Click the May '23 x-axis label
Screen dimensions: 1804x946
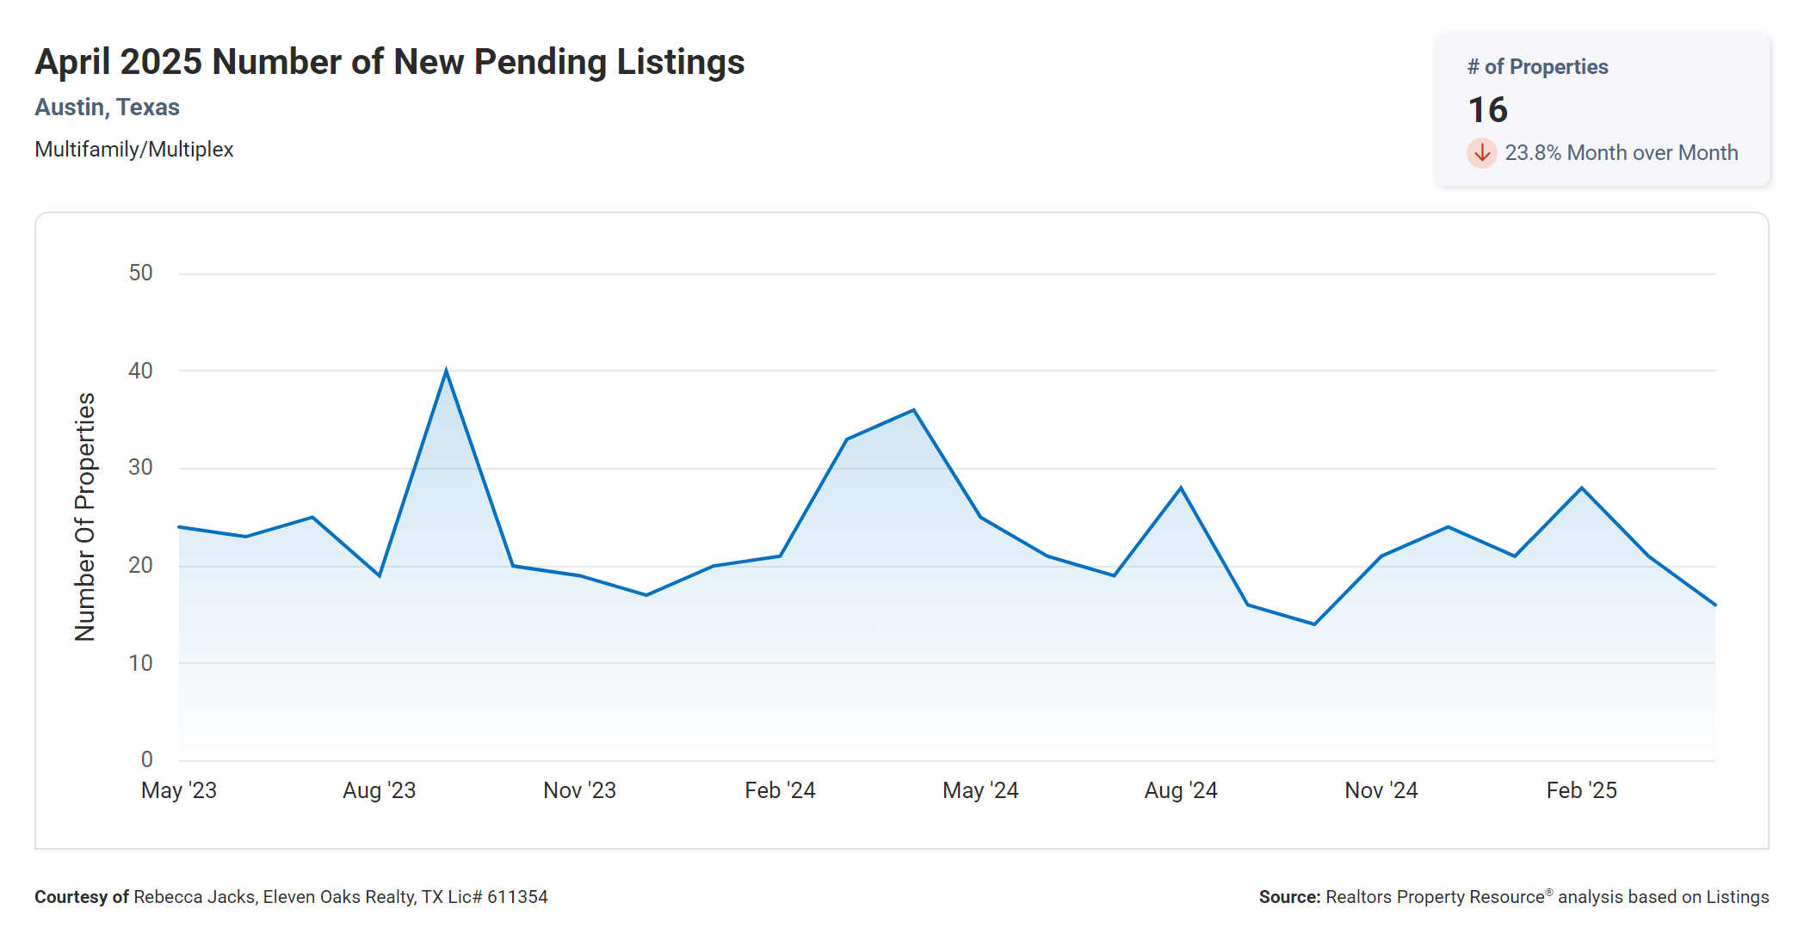(179, 790)
